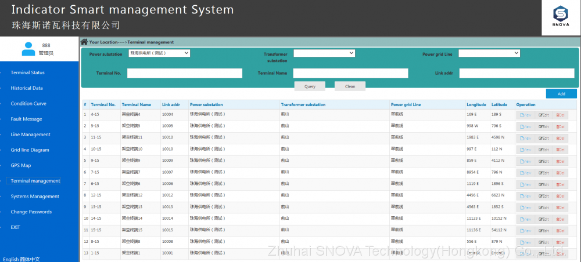This screenshot has width=581, height=262.
Task: Focus the Terminal Name input field
Action: (350, 73)
